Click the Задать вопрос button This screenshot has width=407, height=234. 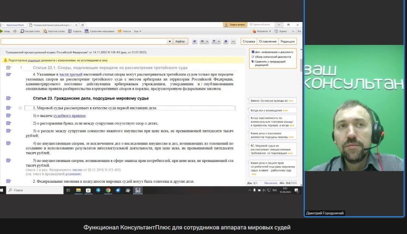[x=237, y=25]
